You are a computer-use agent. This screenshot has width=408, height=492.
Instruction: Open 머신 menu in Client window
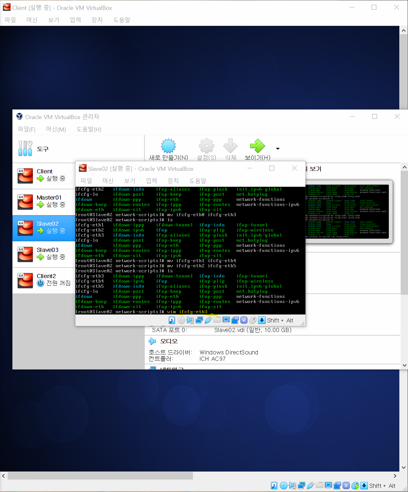click(x=32, y=20)
